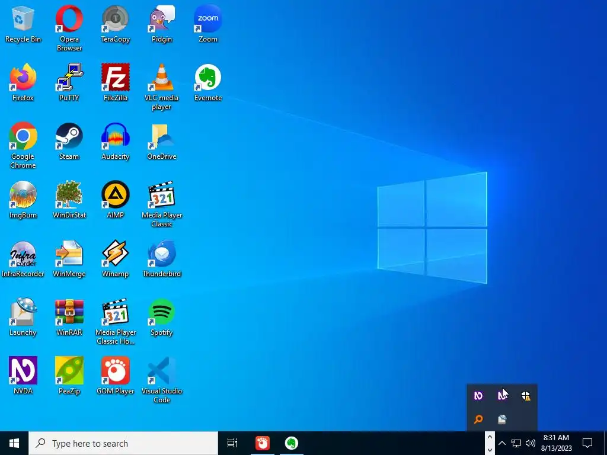607x455 pixels.
Task: Select the Firefox desktop icon
Action: point(23,82)
